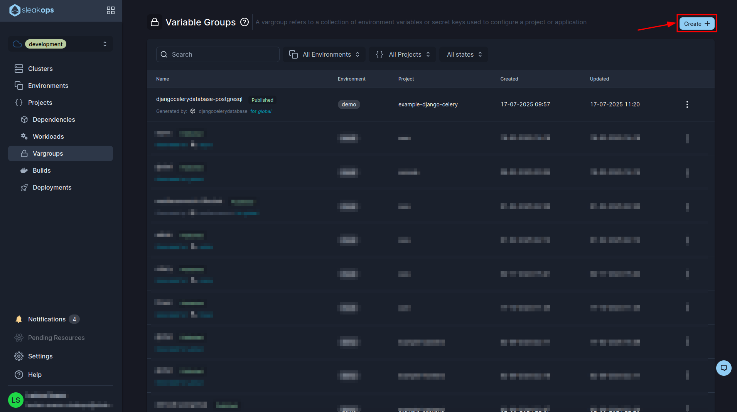The width and height of the screenshot is (737, 412).
Task: Expand the development cluster selector
Action: coord(61,44)
